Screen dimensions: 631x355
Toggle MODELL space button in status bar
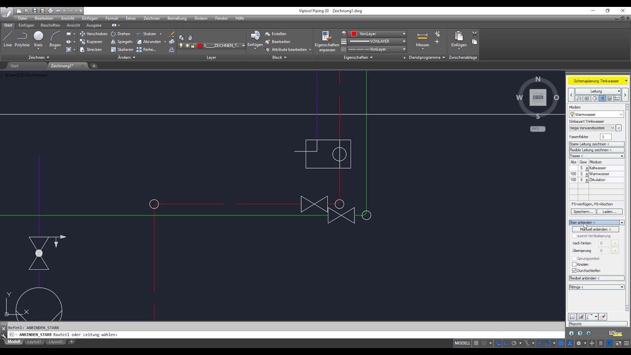(x=462, y=343)
